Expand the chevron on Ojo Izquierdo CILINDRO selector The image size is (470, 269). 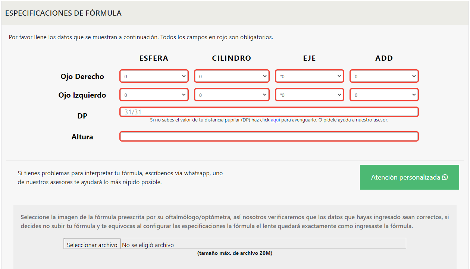[x=265, y=95]
